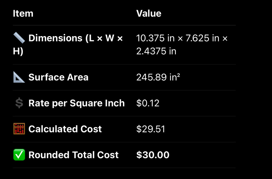Screen dimensions: 272x179
Task: Click the abacus icon beside Calculated Cost
Action: 19,129
